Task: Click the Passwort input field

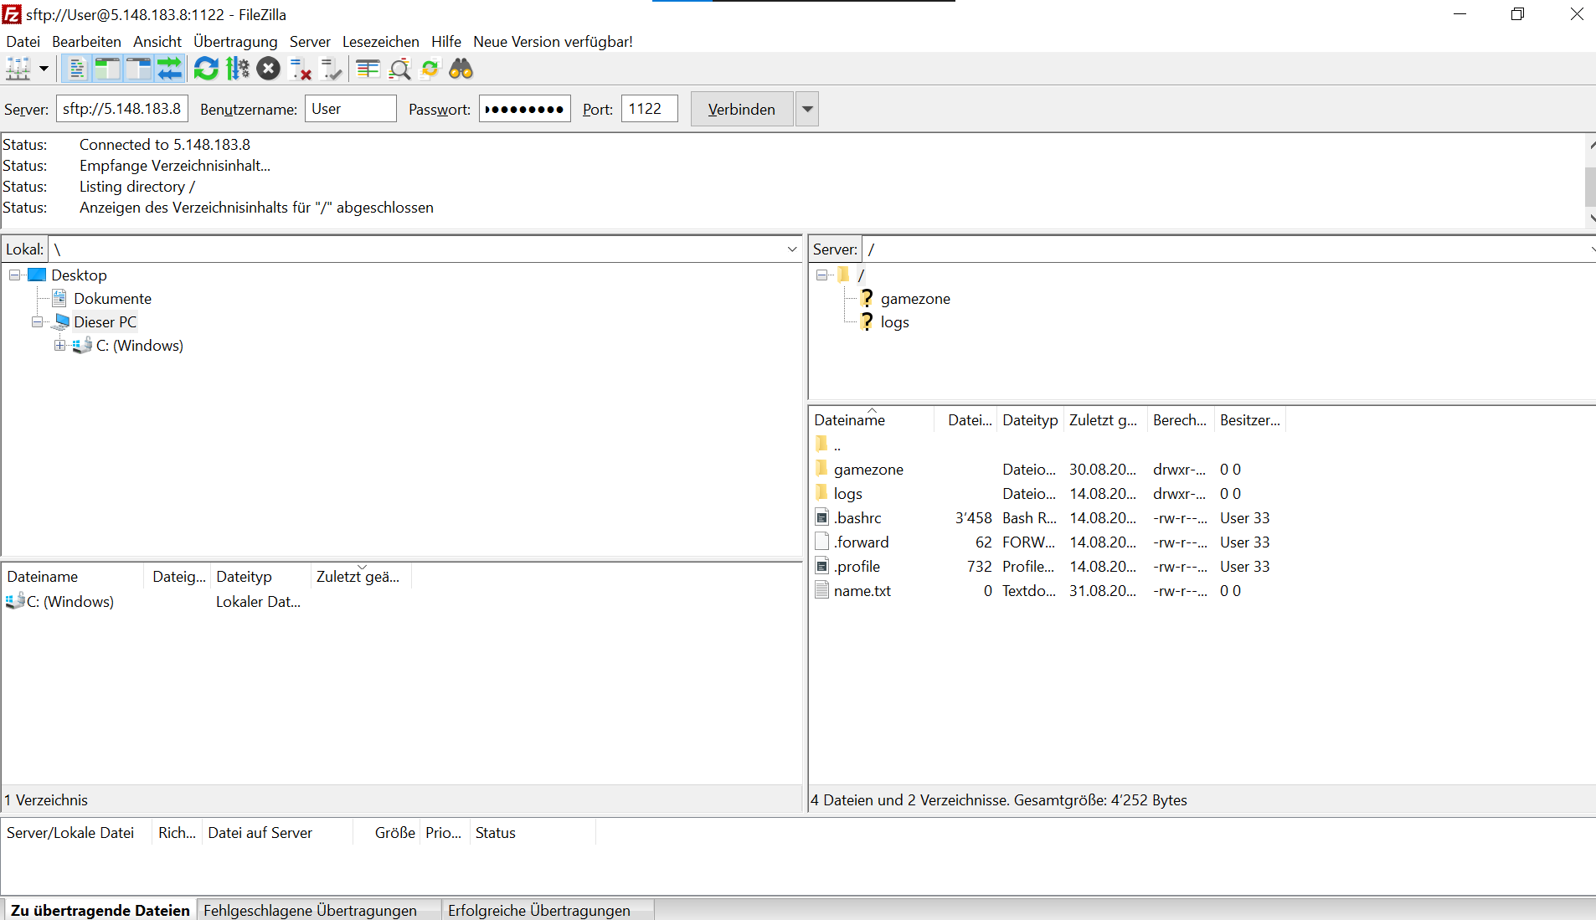Action: point(525,109)
